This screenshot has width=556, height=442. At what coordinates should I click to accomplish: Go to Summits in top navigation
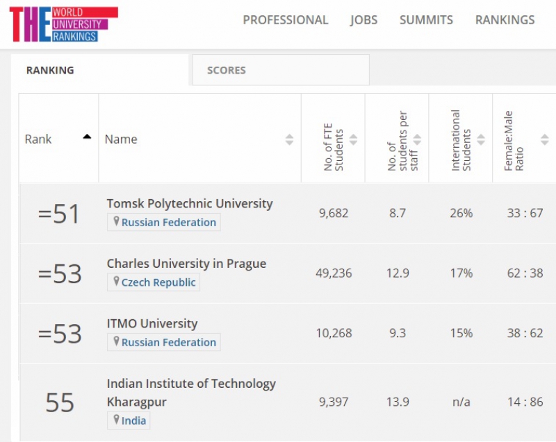426,20
